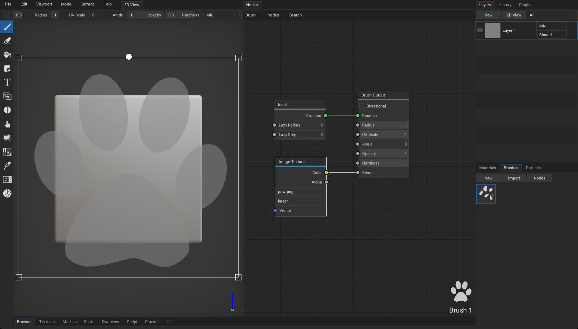
Task: Click the Lazy Radius input socket
Action: click(x=274, y=125)
